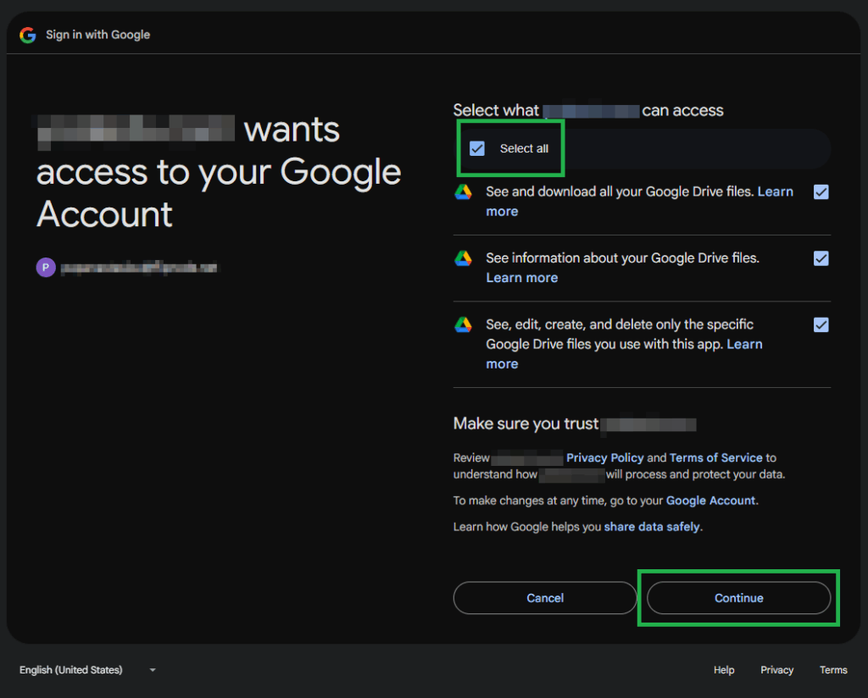Open the share data safely link
The width and height of the screenshot is (868, 698).
[x=652, y=527]
